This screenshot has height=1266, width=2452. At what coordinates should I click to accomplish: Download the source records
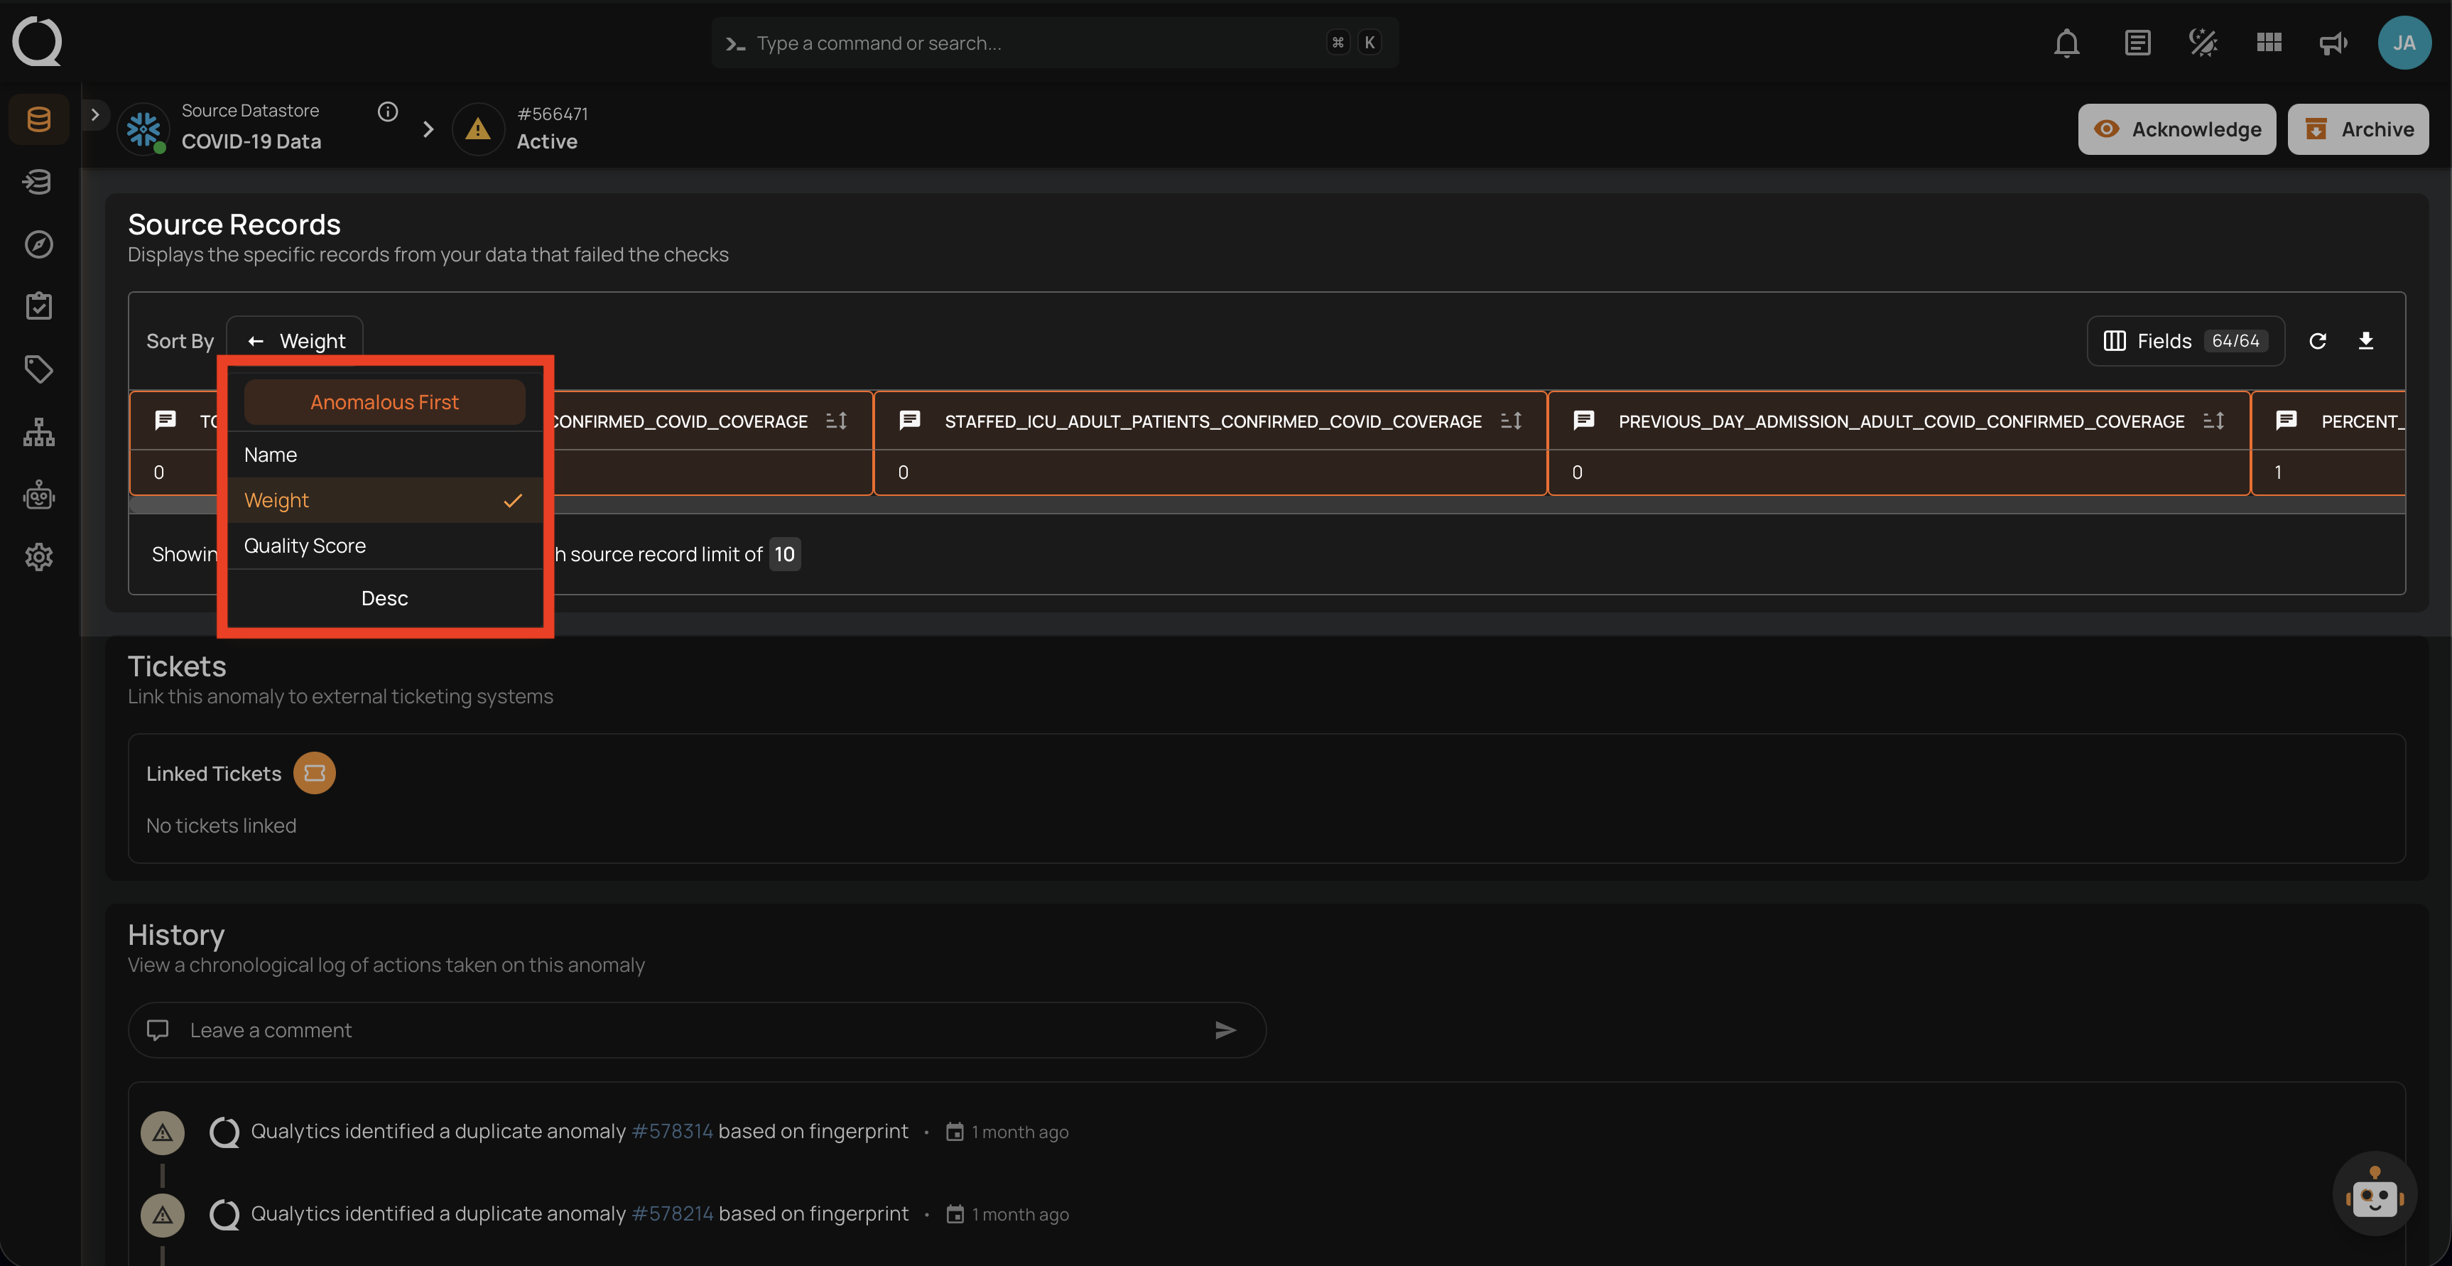[2366, 341]
